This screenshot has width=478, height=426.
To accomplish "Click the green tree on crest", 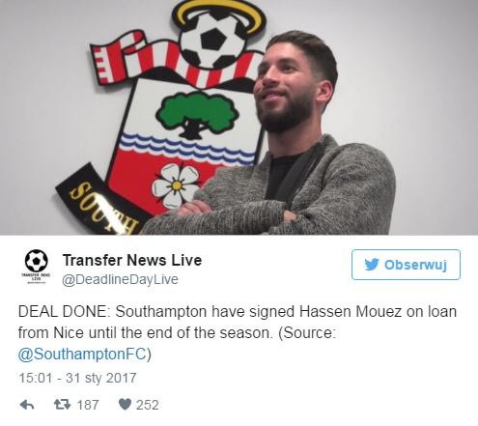I will click(197, 114).
